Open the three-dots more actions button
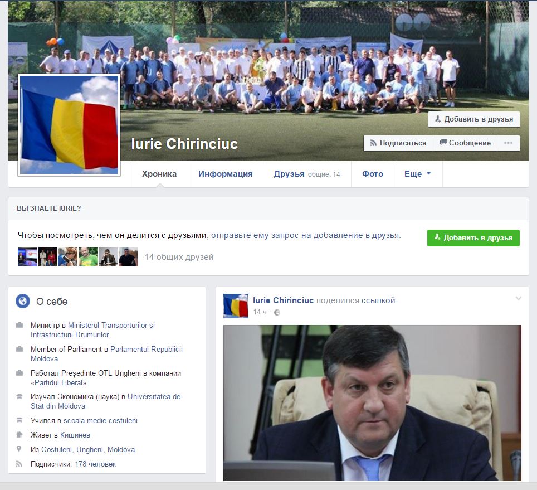The width and height of the screenshot is (537, 490). 508,143
